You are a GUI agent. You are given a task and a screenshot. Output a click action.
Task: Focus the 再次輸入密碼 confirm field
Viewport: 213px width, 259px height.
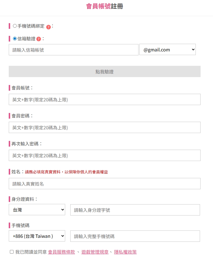click(x=105, y=156)
